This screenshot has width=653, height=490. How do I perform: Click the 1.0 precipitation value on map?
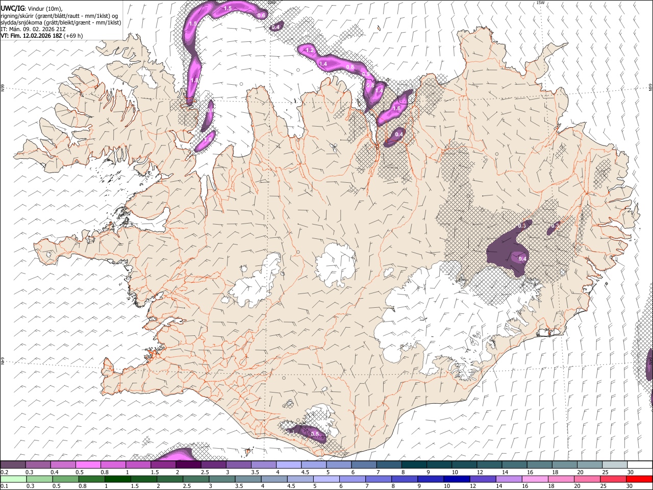pyautogui.click(x=208, y=139)
